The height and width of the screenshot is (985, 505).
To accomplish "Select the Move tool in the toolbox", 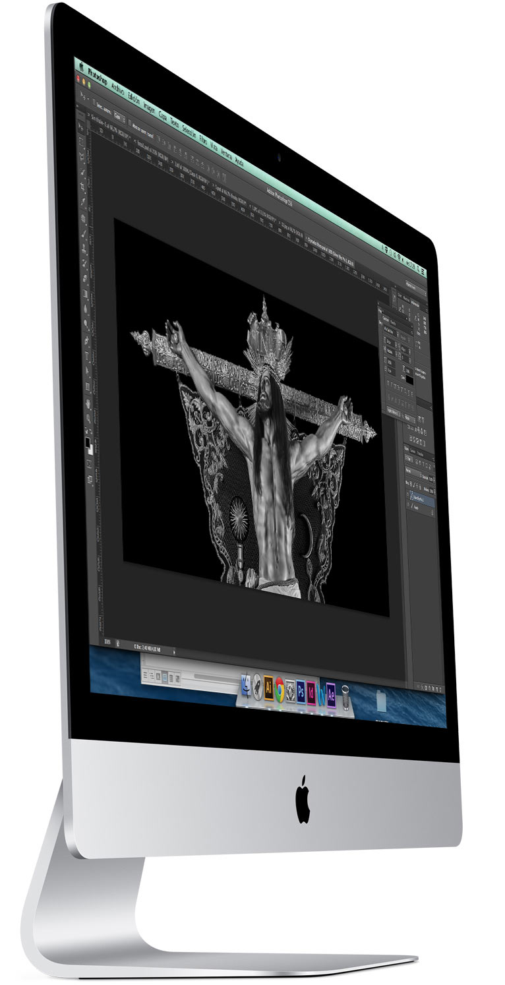I will 81,126.
